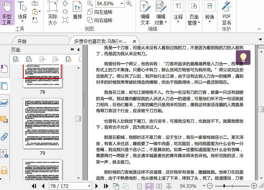Click the previous view icon
The image size is (264, 190).
coord(116,186)
